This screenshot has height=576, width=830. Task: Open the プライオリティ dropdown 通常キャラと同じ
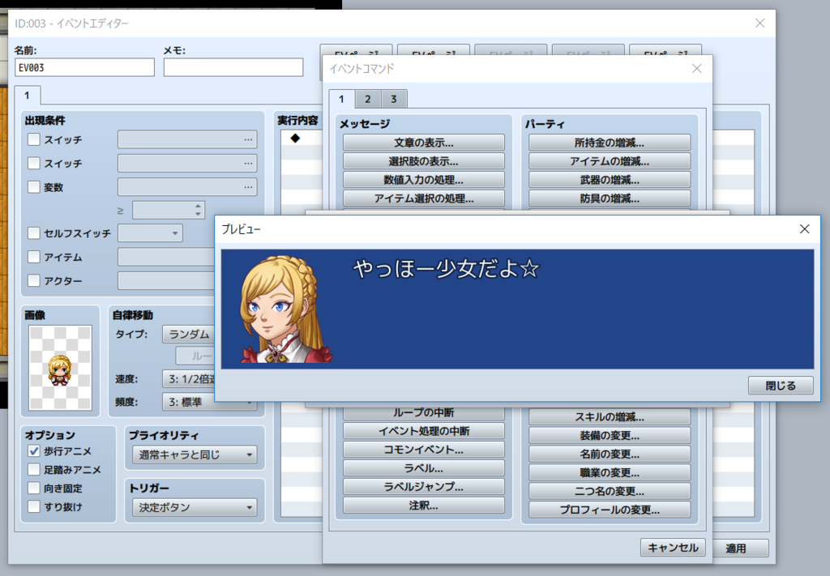click(x=195, y=454)
